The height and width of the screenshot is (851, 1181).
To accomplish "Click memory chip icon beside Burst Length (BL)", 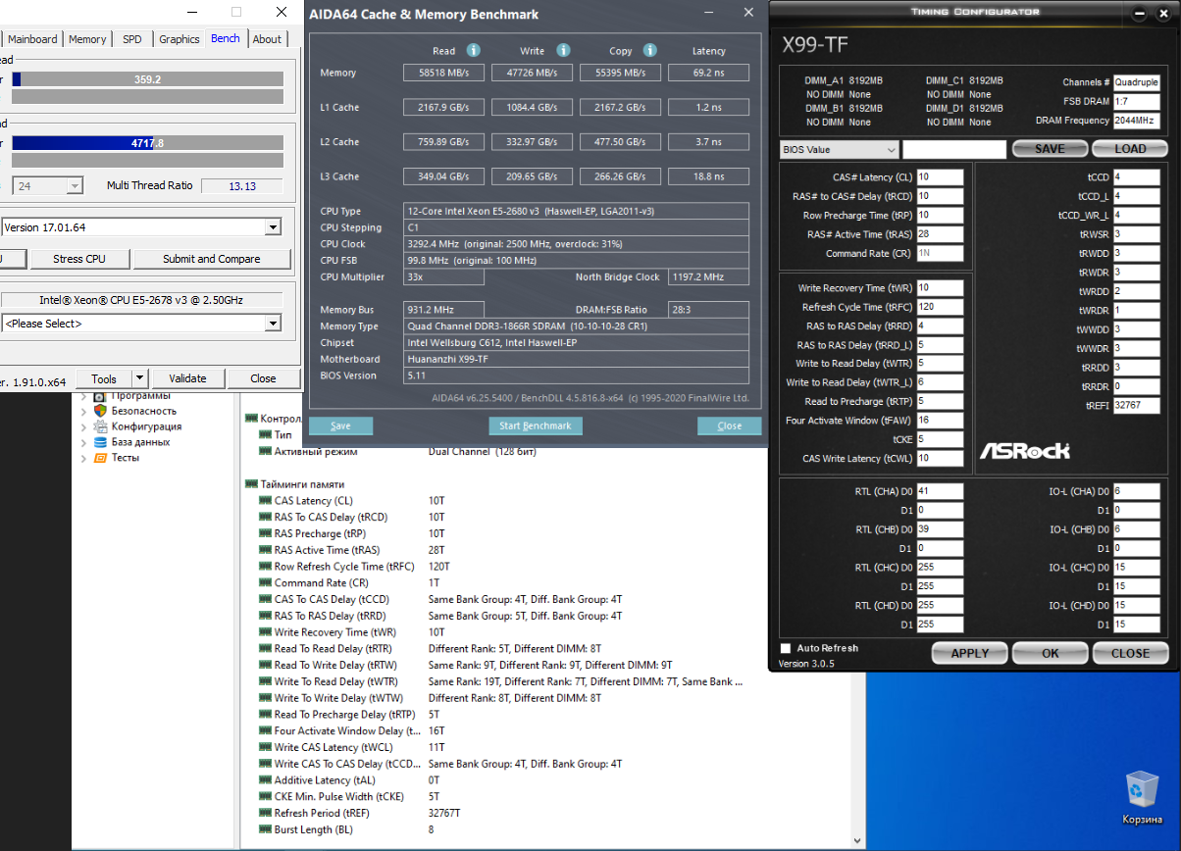I will tap(265, 829).
